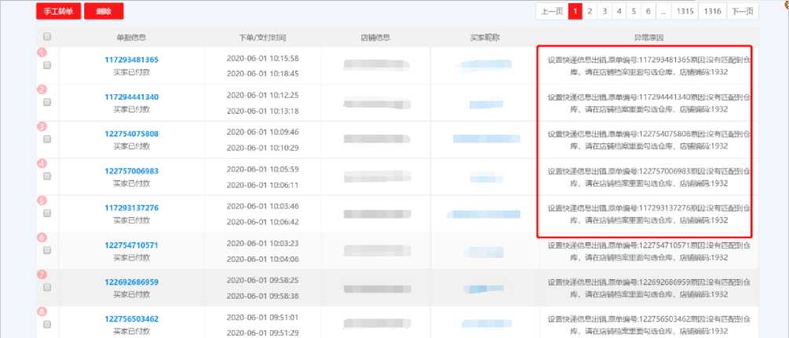Viewport: 789px width, 338px height.
Task: Click exception reason text for order 117294441340
Action: coord(649,103)
